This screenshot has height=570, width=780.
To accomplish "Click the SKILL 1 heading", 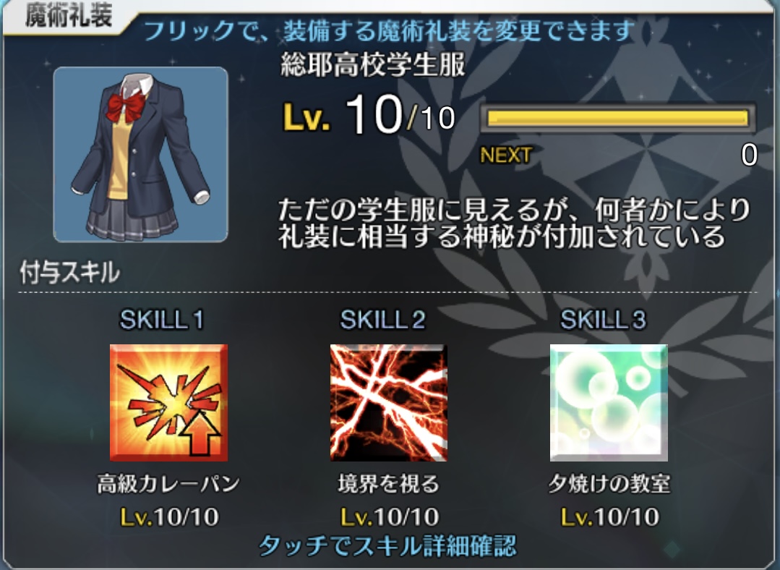I will (x=162, y=320).
